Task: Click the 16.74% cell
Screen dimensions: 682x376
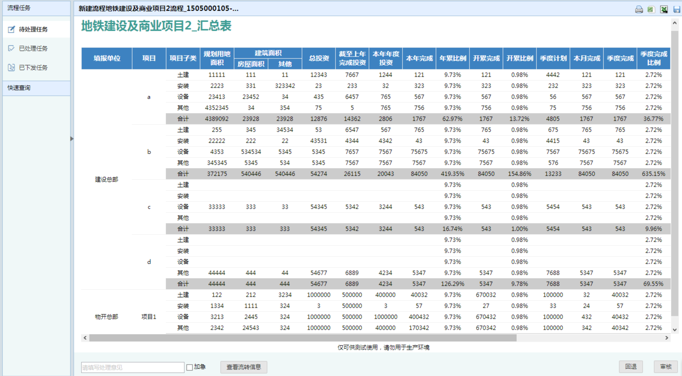Action: pyautogui.click(x=453, y=229)
